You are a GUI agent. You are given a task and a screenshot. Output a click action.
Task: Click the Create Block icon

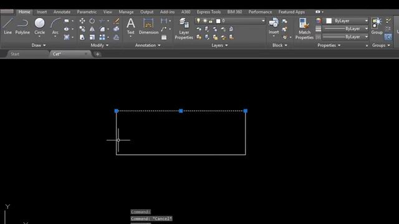click(x=285, y=21)
